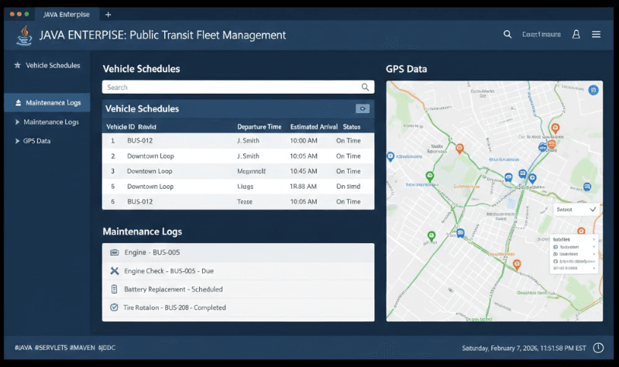Screen dimensions: 619x367
Task: Click the #JAVA hashtag in footer
Action: [23, 348]
